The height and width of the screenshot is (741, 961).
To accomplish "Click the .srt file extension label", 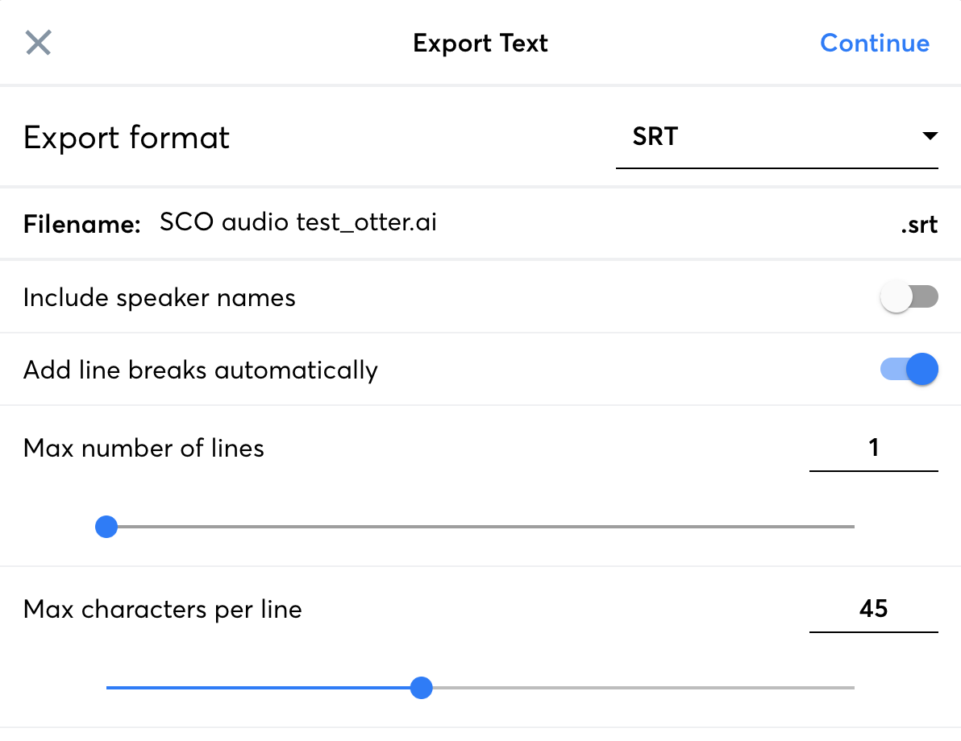I will 918,224.
